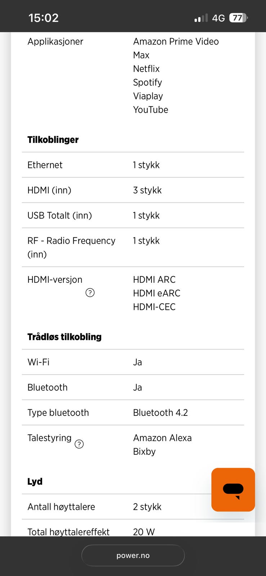Select the Trådløs tilkobling section heading
Screen dimensions: 266x576
click(64, 337)
